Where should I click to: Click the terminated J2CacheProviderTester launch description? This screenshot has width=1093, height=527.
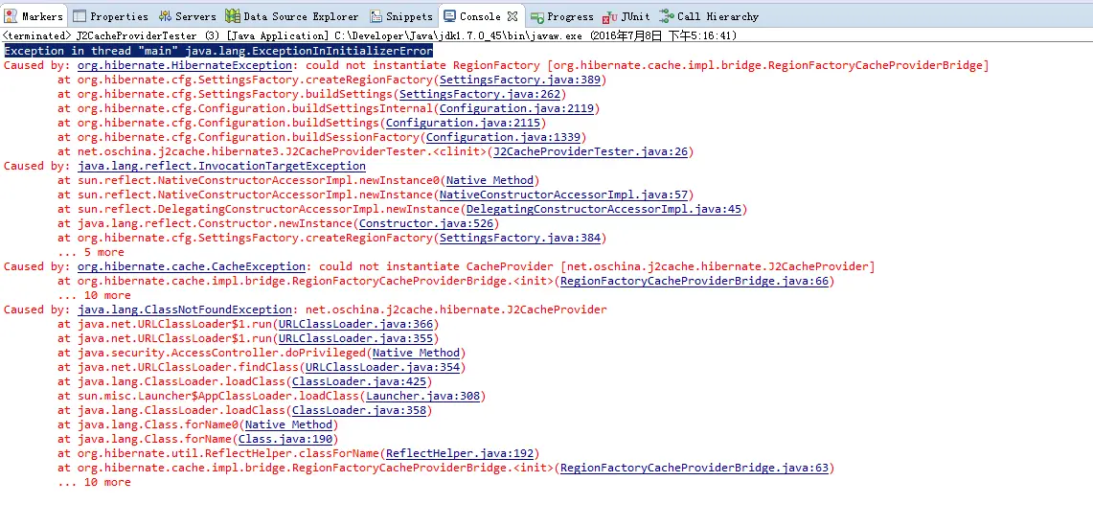(370, 35)
